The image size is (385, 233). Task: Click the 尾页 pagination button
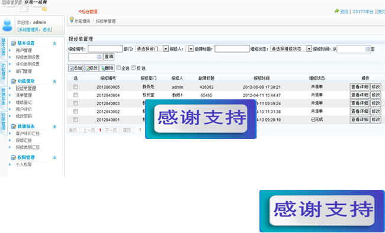[127, 130]
